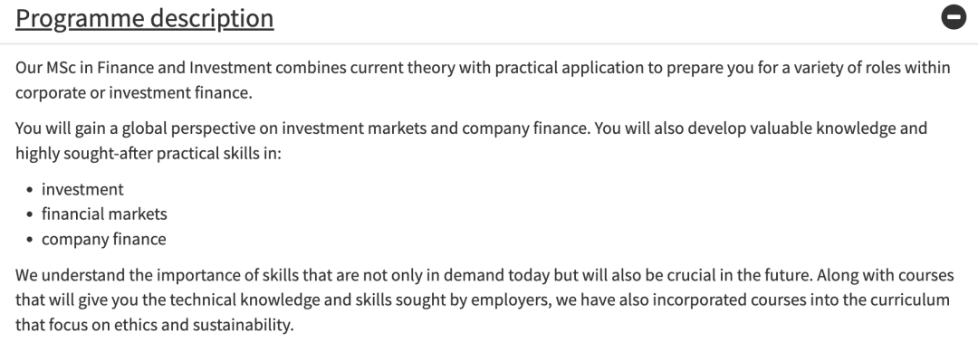Click the Programme description heading link
Screen dimensions: 978x342
(x=145, y=19)
